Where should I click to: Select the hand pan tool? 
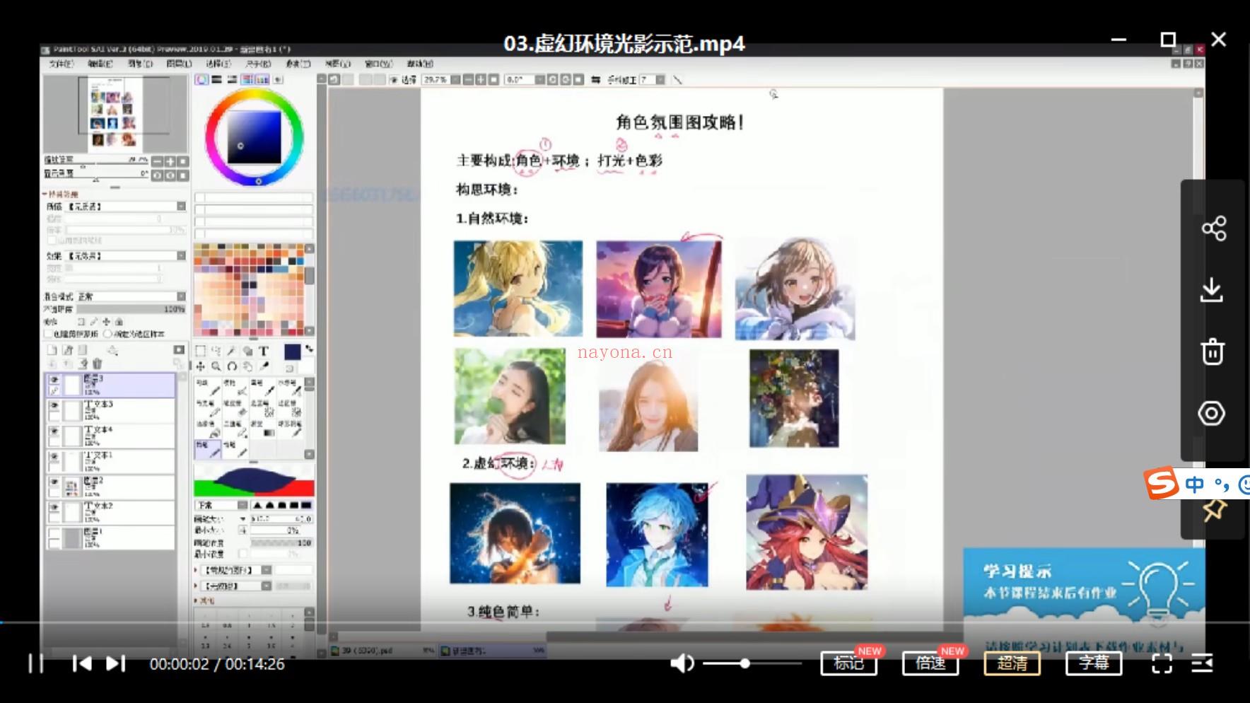pos(247,366)
